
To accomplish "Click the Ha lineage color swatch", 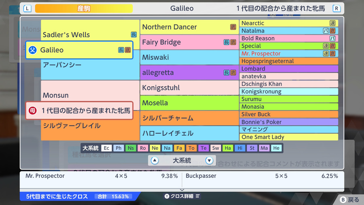I will pos(228,148).
